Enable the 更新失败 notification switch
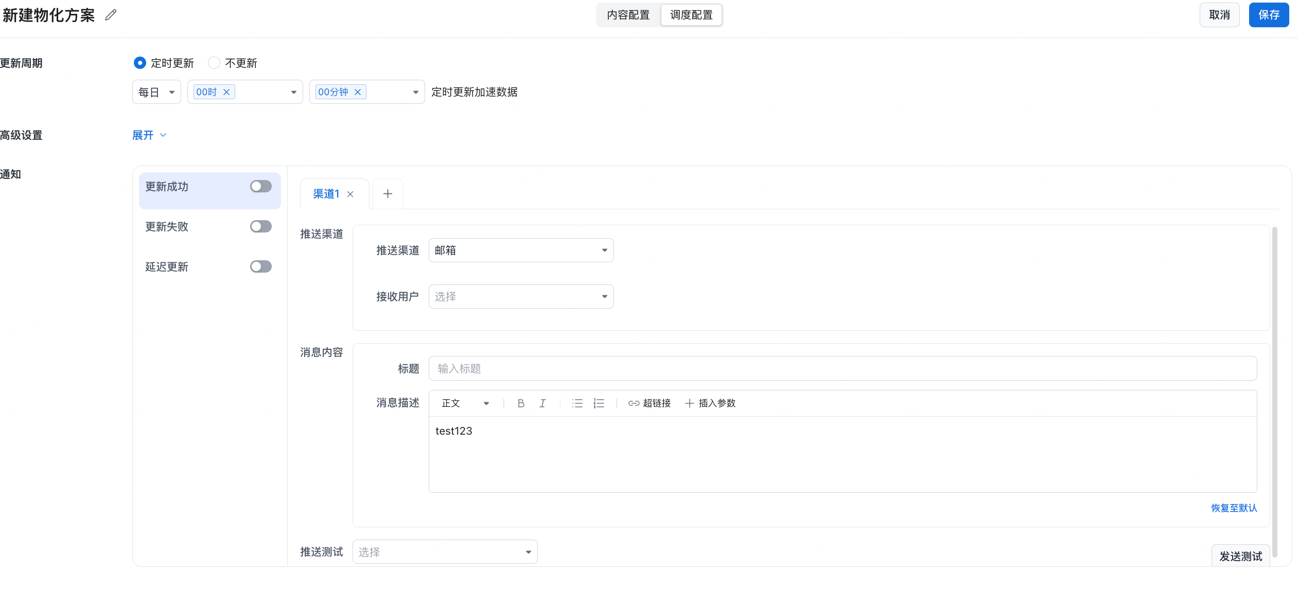The height and width of the screenshot is (608, 1298). click(260, 226)
